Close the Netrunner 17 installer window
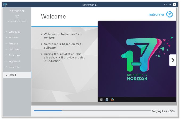 point(175,5)
